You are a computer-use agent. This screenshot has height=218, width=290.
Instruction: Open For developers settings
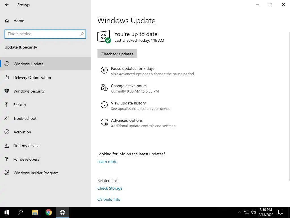45,159
